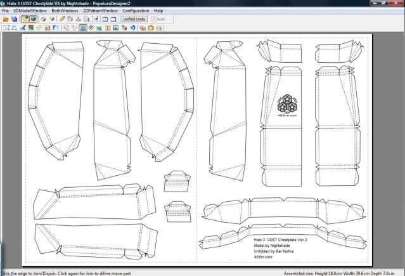Click the single window layout icon
Viewport: 405px width, 276px height.
click(113, 19)
